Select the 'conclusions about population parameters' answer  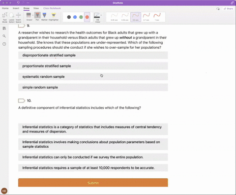click(x=93, y=144)
